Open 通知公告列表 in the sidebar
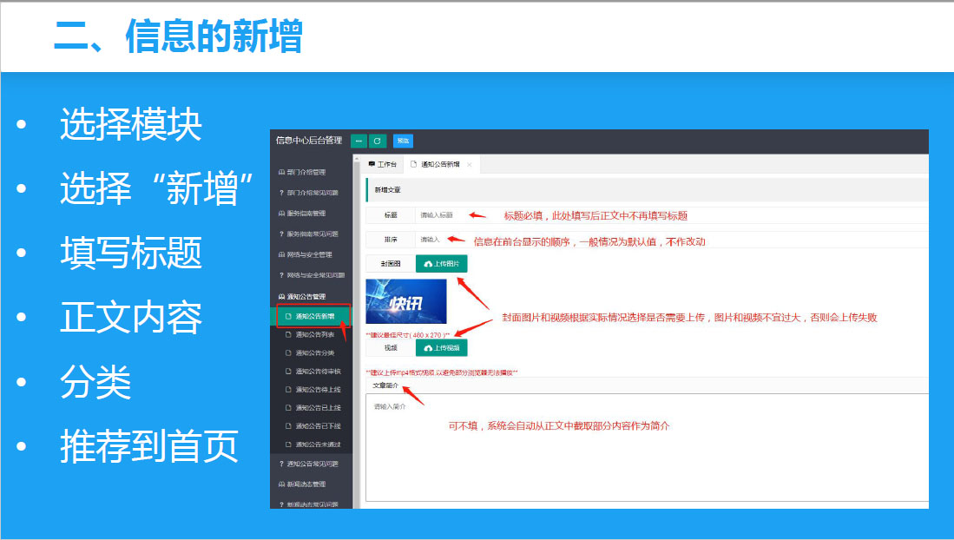The height and width of the screenshot is (540, 954). (314, 334)
